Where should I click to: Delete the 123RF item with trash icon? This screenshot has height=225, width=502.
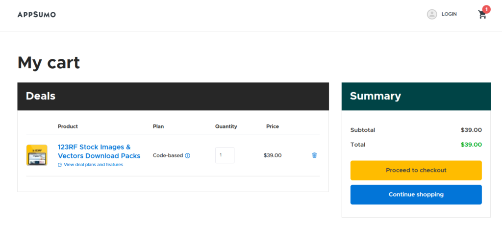pos(314,155)
